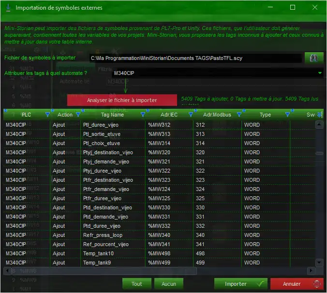Click the horizontal scrollbar thumb
The height and width of the screenshot is (293, 327).
tap(104, 271)
